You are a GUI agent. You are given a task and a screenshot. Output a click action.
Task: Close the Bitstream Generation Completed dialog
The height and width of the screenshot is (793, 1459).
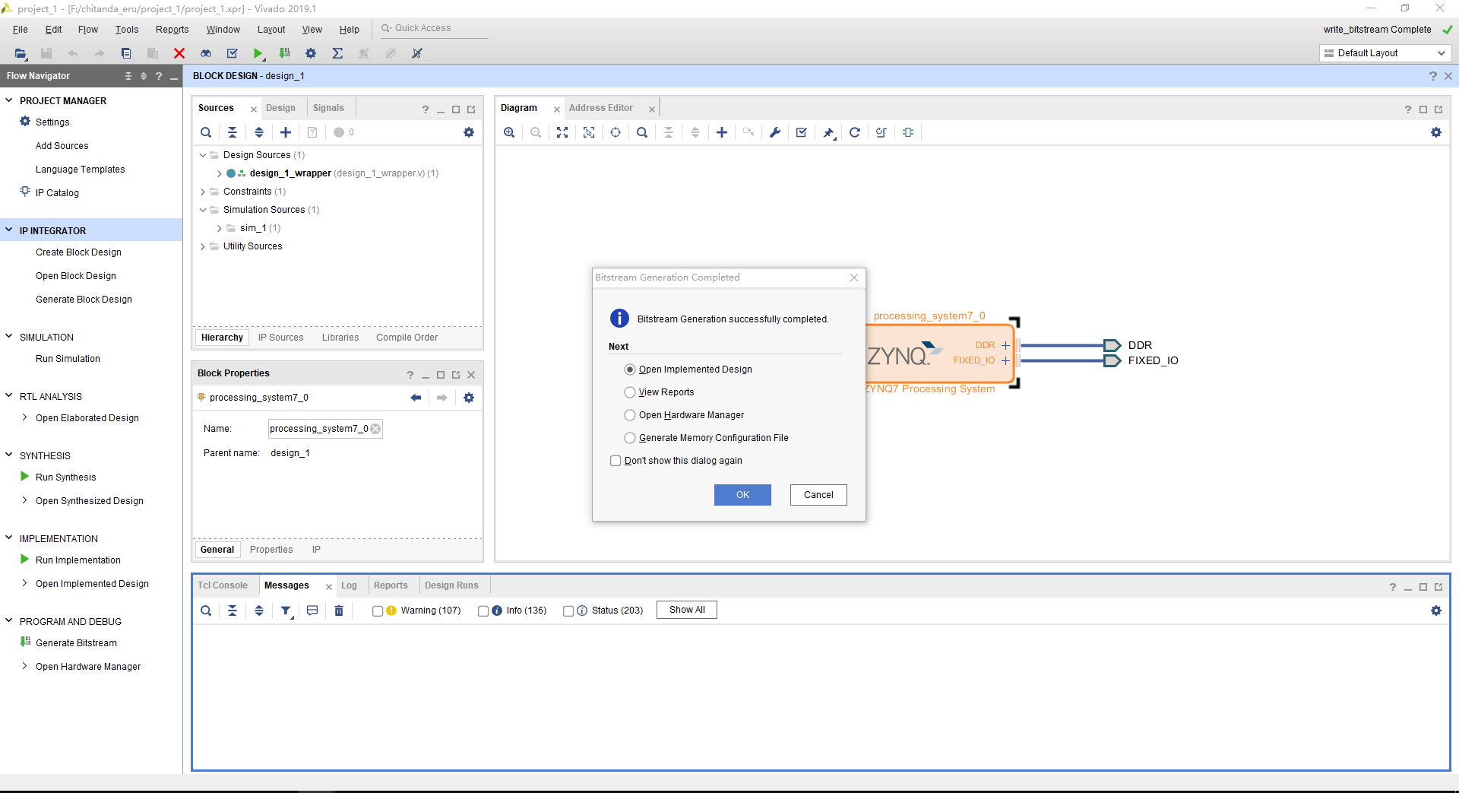tap(854, 278)
